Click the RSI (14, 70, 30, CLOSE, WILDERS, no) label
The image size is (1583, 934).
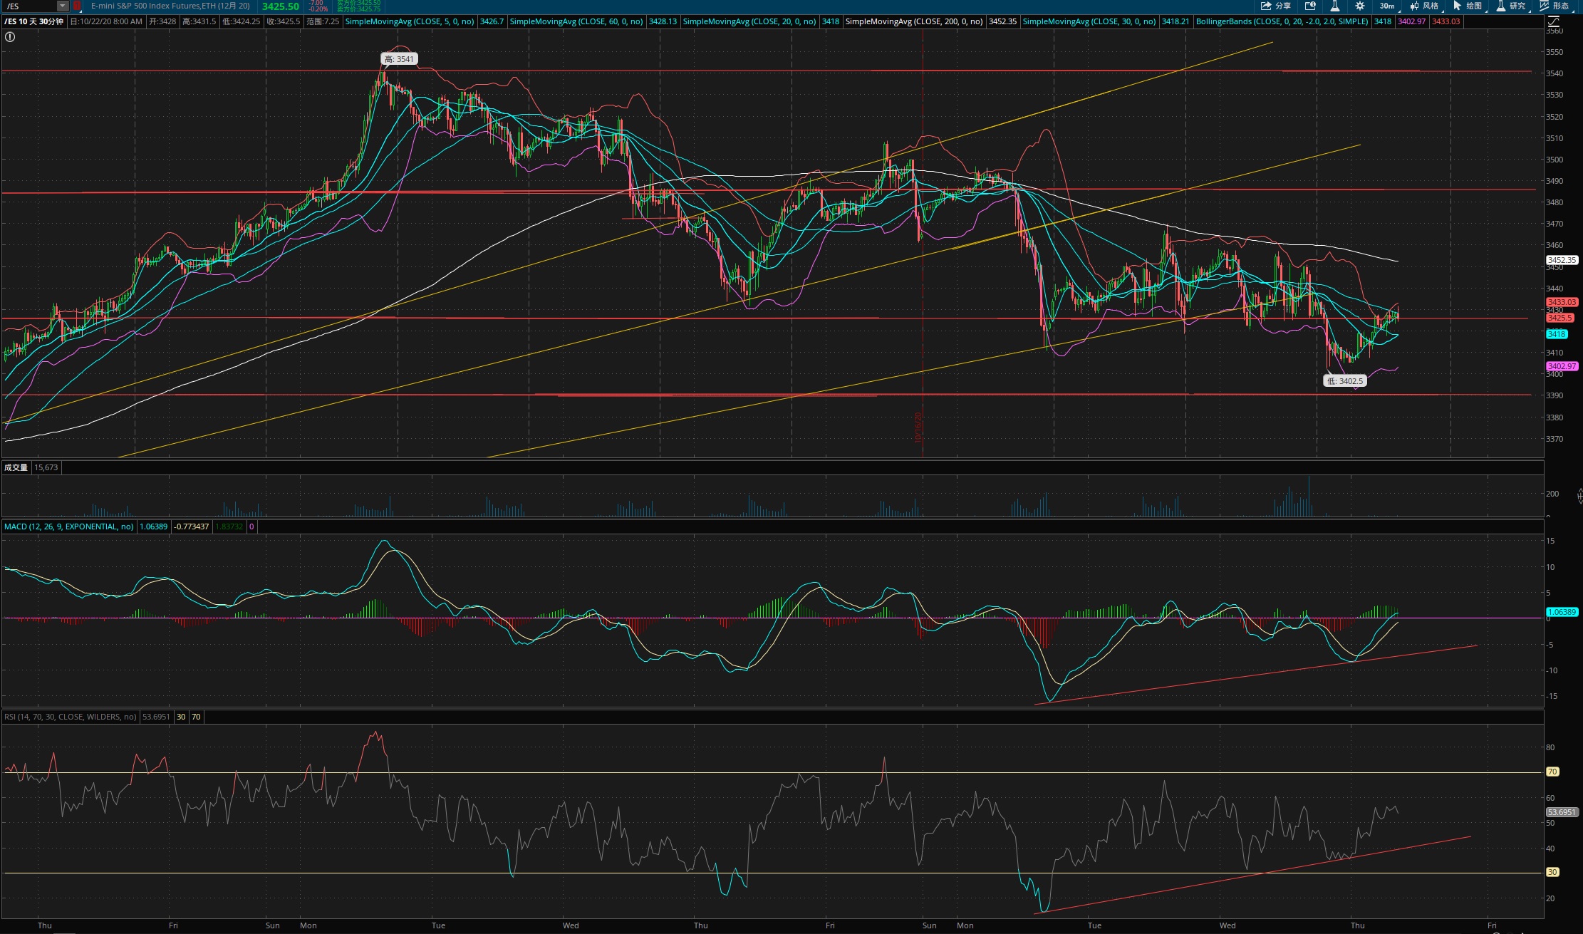pos(70,717)
